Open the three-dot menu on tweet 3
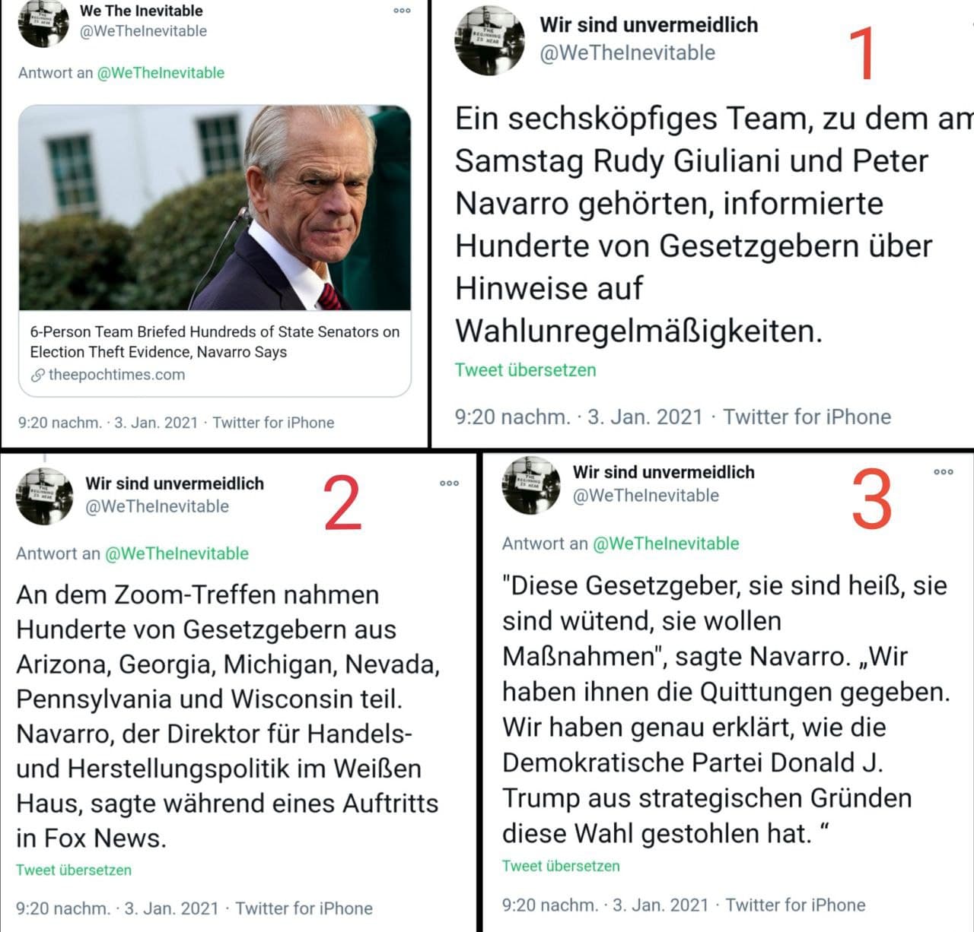Screen dimensions: 974x932 tap(944, 471)
